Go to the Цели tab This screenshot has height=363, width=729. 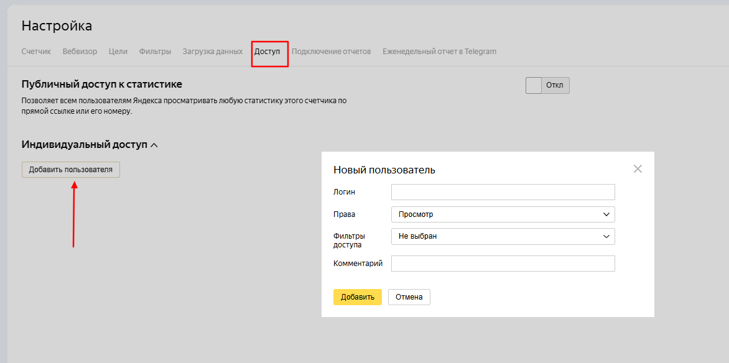point(118,52)
